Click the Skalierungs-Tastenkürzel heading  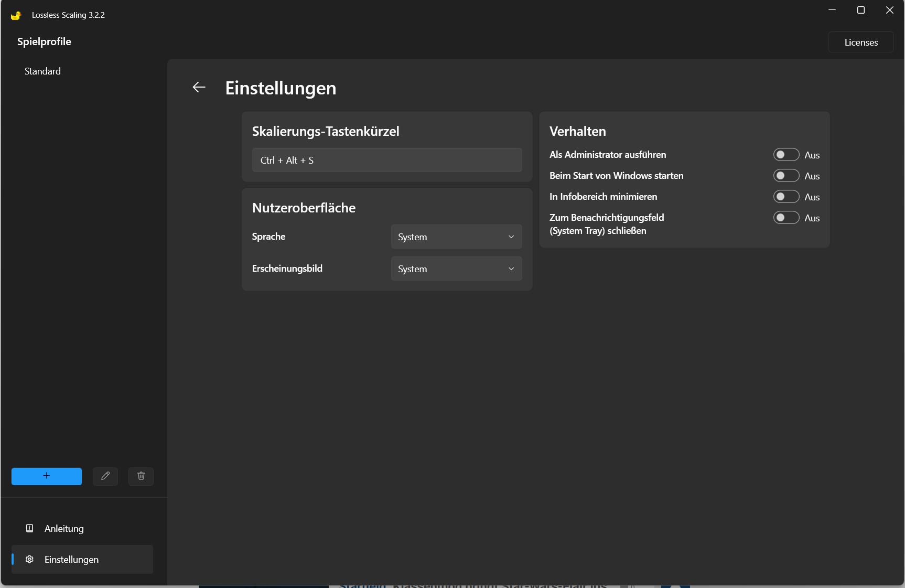point(326,131)
